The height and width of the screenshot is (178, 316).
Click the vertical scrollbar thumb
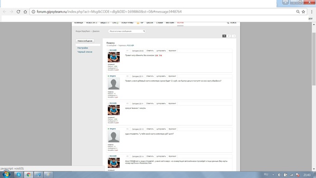pyautogui.click(x=314, y=59)
